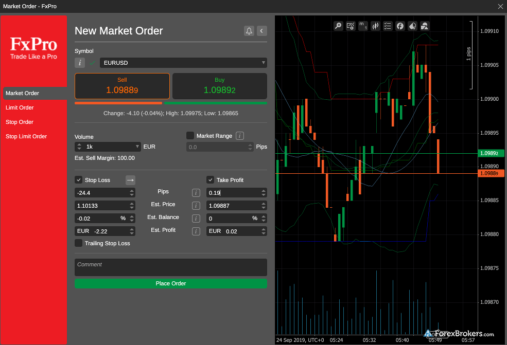Adjust the Stop Loss pips -24.4 stepper
Screen dimensions: 507x345
pyautogui.click(x=132, y=193)
